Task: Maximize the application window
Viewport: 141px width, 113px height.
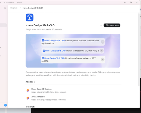Action: click(131, 3)
